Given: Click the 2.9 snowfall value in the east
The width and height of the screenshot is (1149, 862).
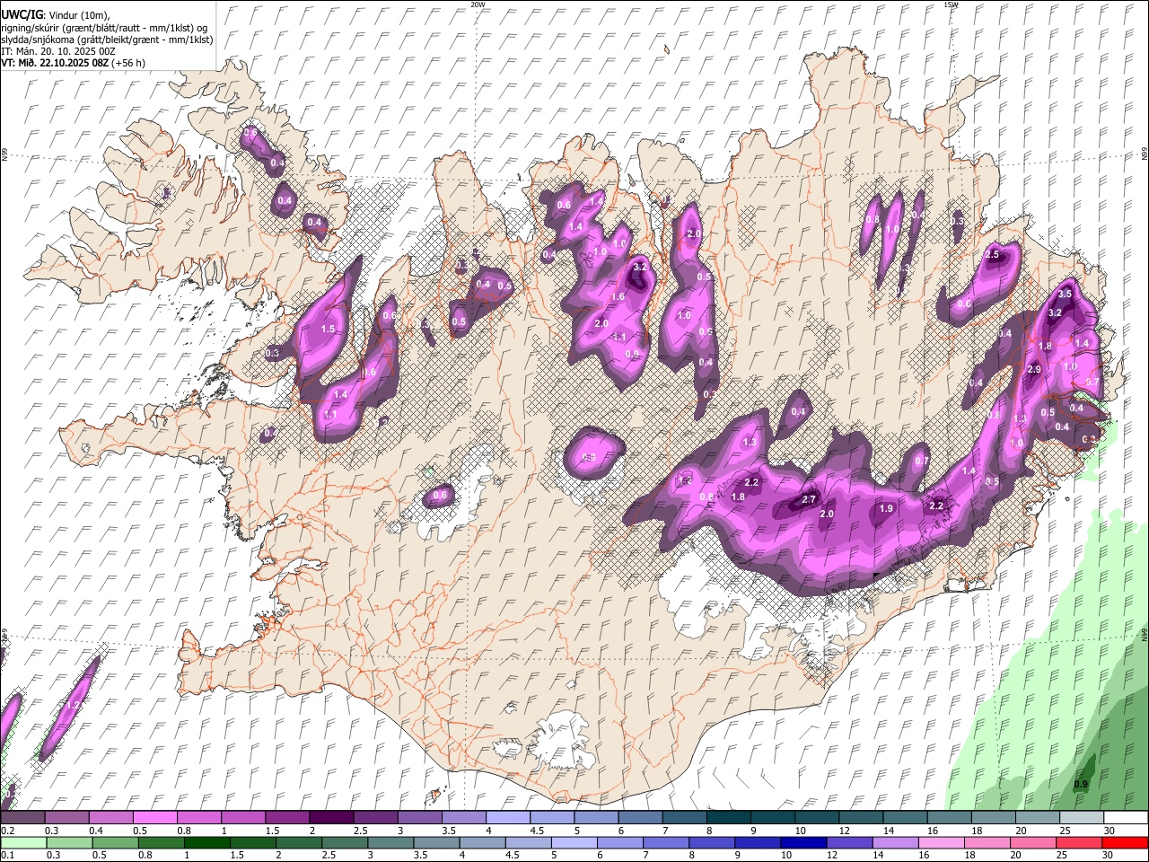Looking at the screenshot, I should pyautogui.click(x=1034, y=369).
